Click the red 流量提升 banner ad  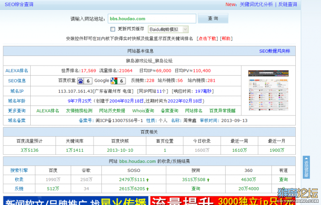[x=223, y=201]
